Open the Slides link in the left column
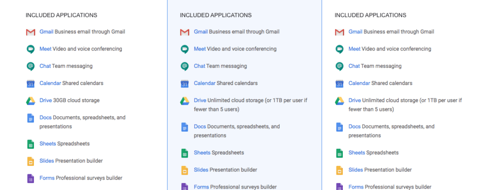503x190 pixels. (x=47, y=161)
